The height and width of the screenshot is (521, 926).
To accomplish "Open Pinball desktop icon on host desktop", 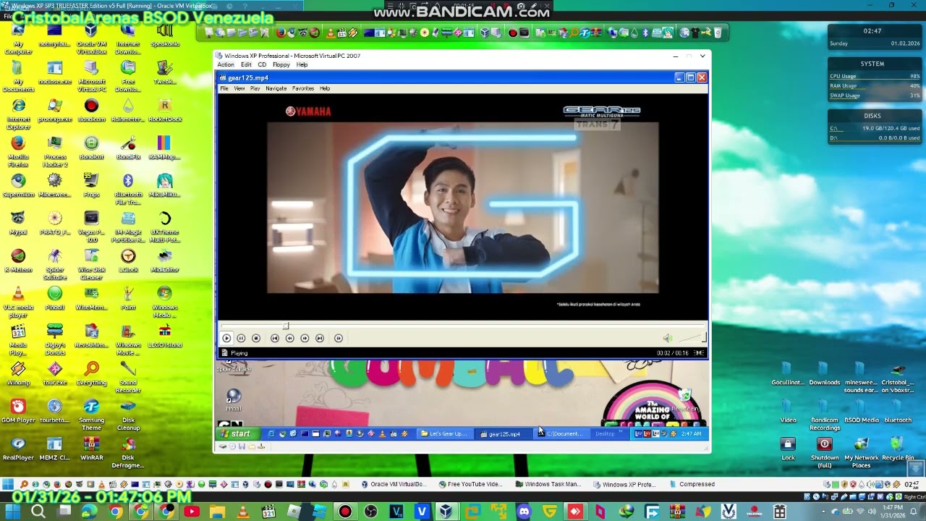I will pos(55,298).
